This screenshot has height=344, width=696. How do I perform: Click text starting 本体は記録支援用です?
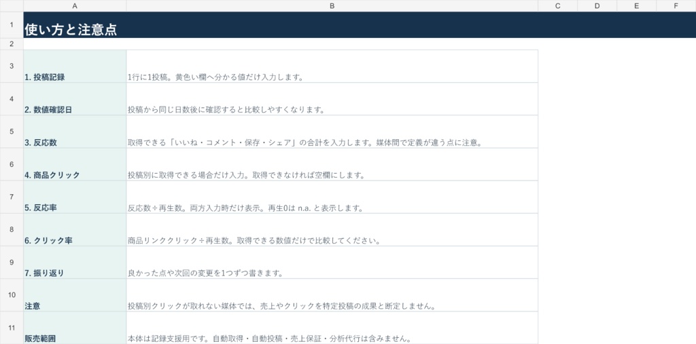[x=271, y=339]
